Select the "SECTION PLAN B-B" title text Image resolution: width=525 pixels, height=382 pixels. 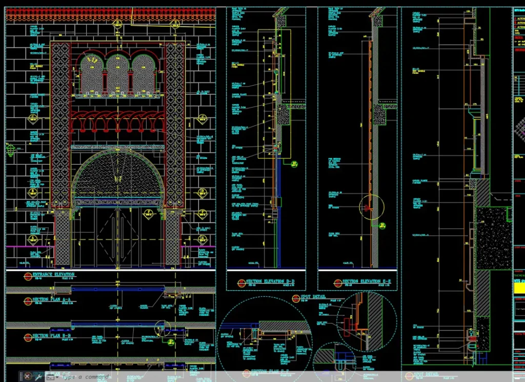(x=51, y=335)
